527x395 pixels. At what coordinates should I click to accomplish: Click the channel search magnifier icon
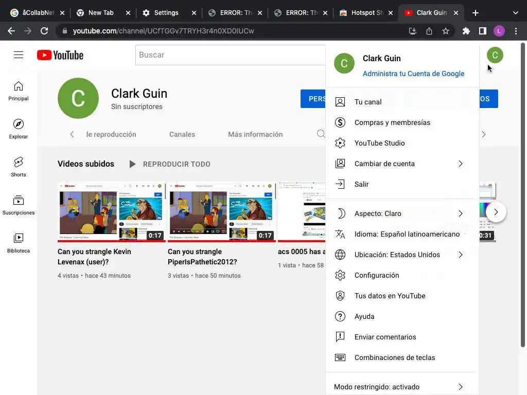321,134
